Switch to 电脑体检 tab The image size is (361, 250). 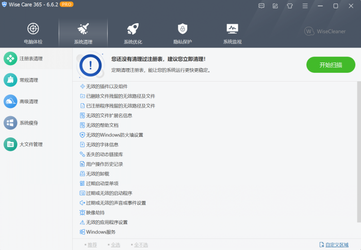[33, 33]
